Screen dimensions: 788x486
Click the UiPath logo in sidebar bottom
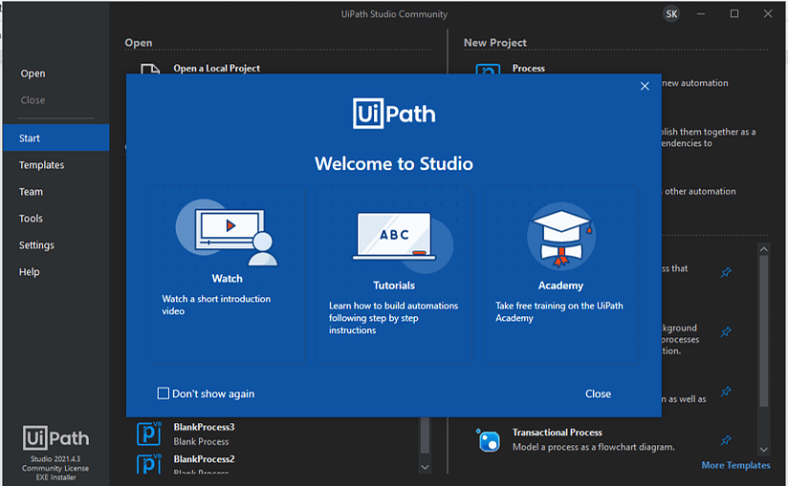55,438
